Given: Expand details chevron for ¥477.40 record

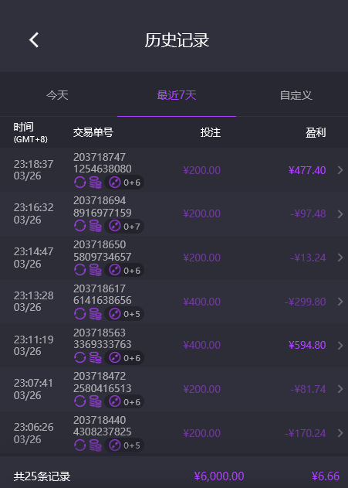Looking at the screenshot, I should 340,170.
